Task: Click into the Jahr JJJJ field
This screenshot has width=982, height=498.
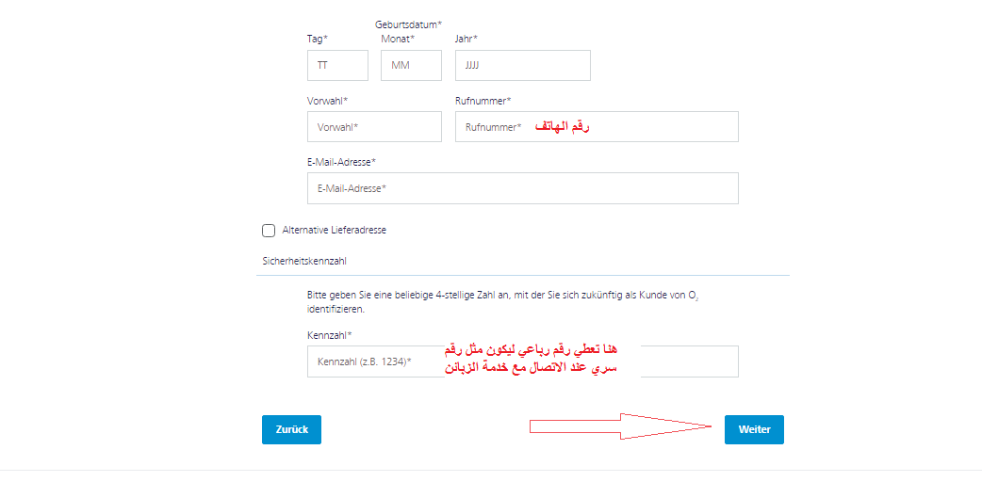Action: (x=522, y=65)
